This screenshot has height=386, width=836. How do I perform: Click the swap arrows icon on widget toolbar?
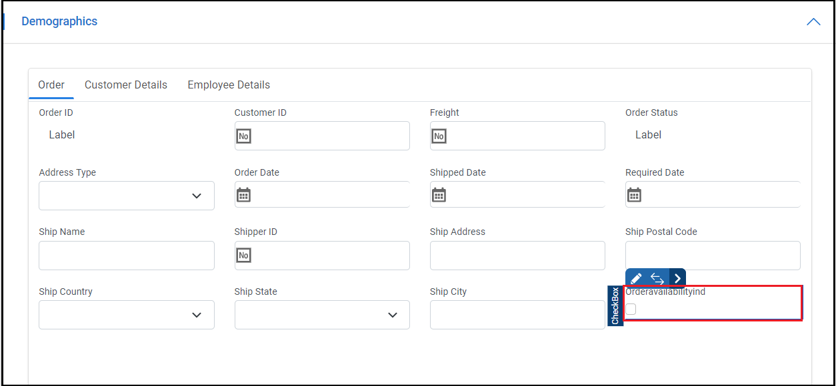click(657, 278)
